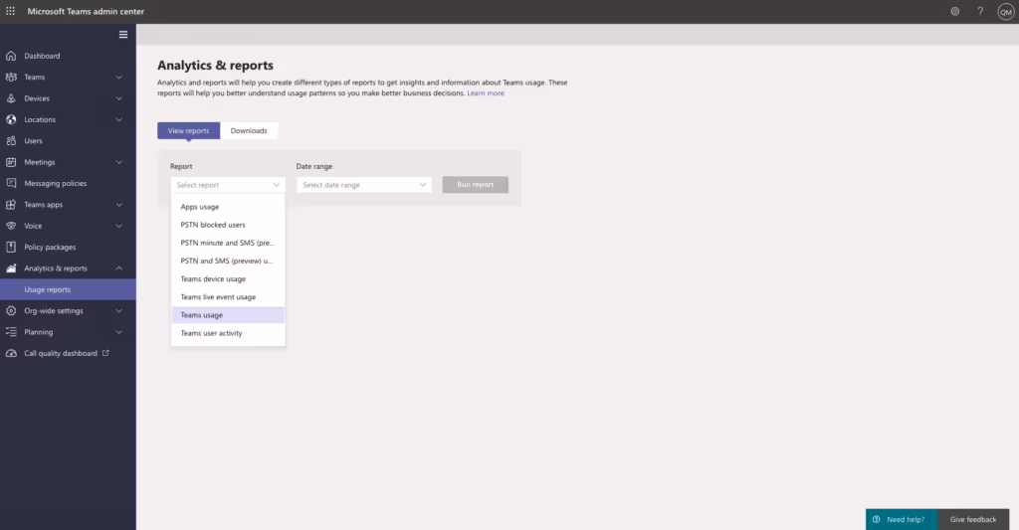Expand the Teams apps sidebar chevron
Screen dimensions: 1019x530
tap(119, 205)
